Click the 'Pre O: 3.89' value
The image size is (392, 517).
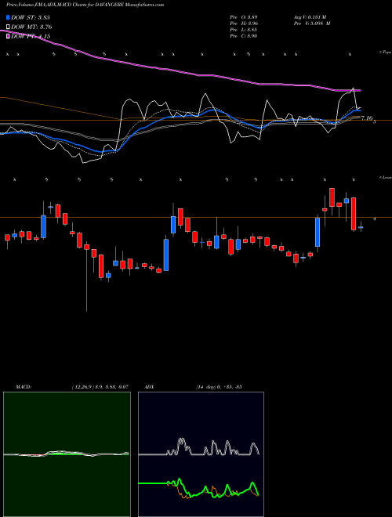point(244,16)
